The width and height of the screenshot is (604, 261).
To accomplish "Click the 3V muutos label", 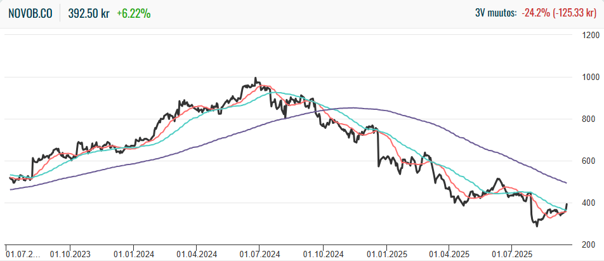I will (x=496, y=13).
